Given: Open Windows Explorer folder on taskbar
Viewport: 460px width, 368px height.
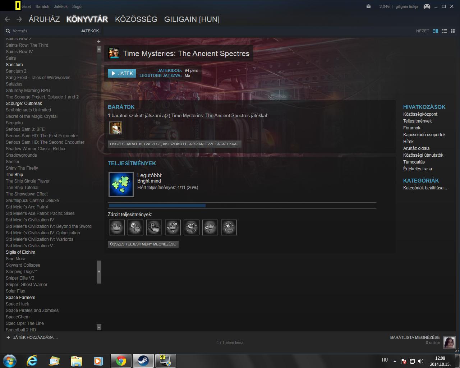Looking at the screenshot, I should 76,360.
